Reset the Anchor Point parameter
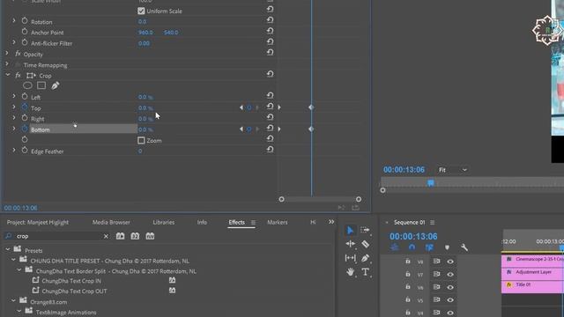564x317 pixels. tap(270, 31)
